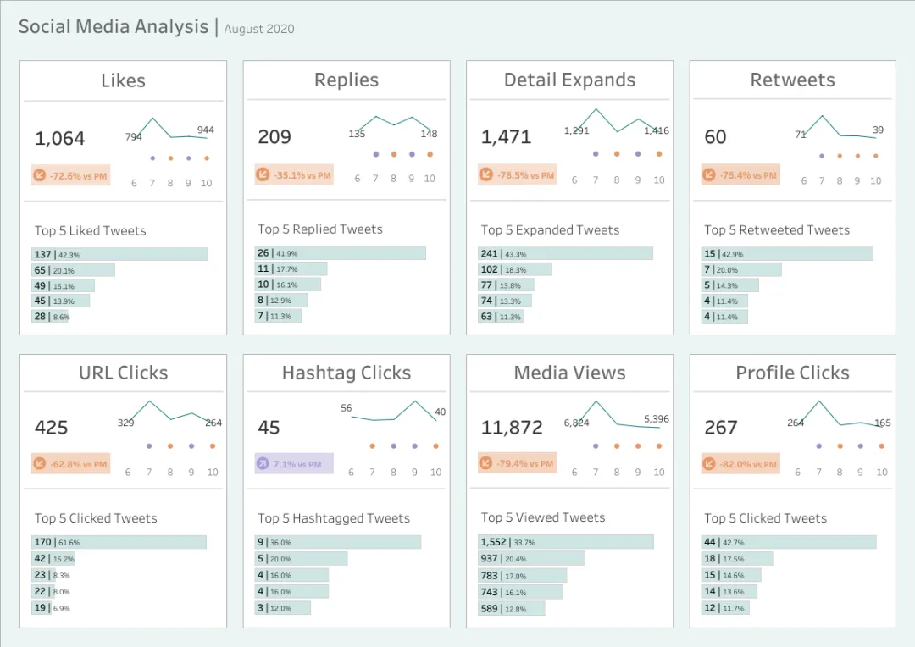This screenshot has width=915, height=647.
Task: Click the last orange dot under Retweets sparkline
Action: pyautogui.click(x=875, y=156)
